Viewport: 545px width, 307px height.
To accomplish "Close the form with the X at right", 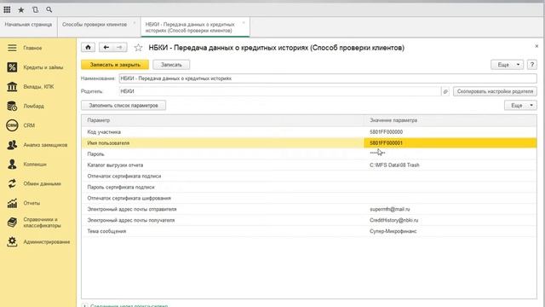I will click(536, 46).
